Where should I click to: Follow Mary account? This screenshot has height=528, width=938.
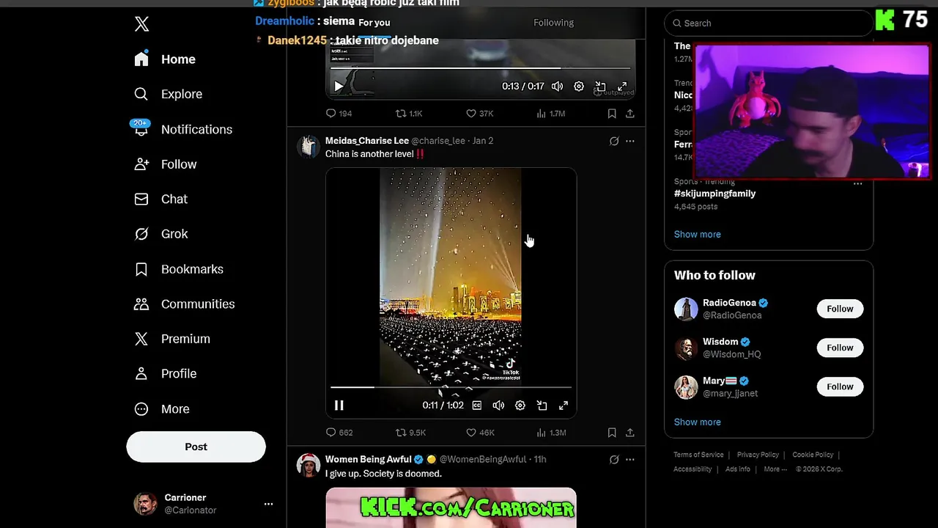[x=840, y=386]
